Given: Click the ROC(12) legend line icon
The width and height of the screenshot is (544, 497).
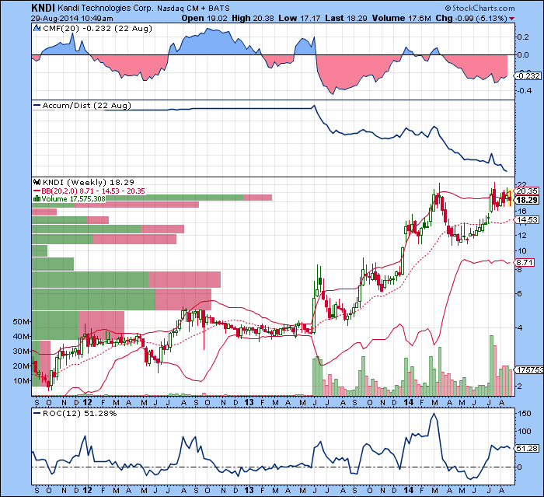Looking at the screenshot, I should click(x=37, y=413).
